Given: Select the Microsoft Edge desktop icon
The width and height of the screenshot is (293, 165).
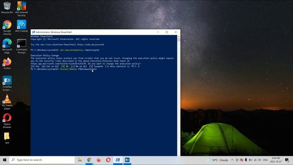Looking at the screenshot, I should point(7,46).
